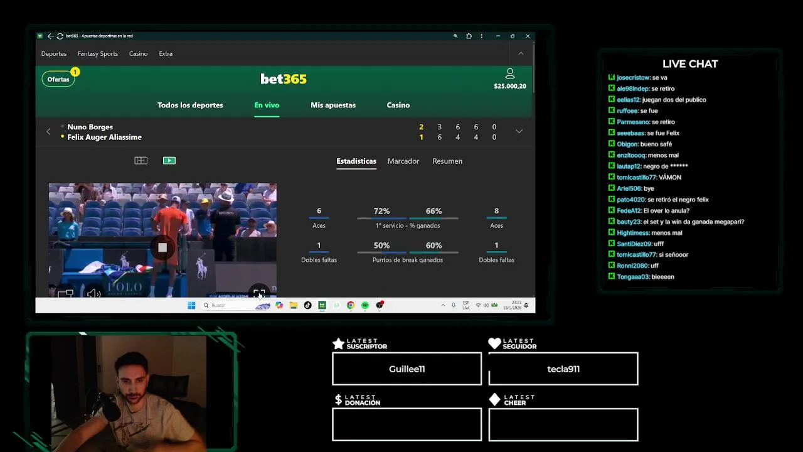Click the Guillee11 latest suscriptor box

[407, 369]
